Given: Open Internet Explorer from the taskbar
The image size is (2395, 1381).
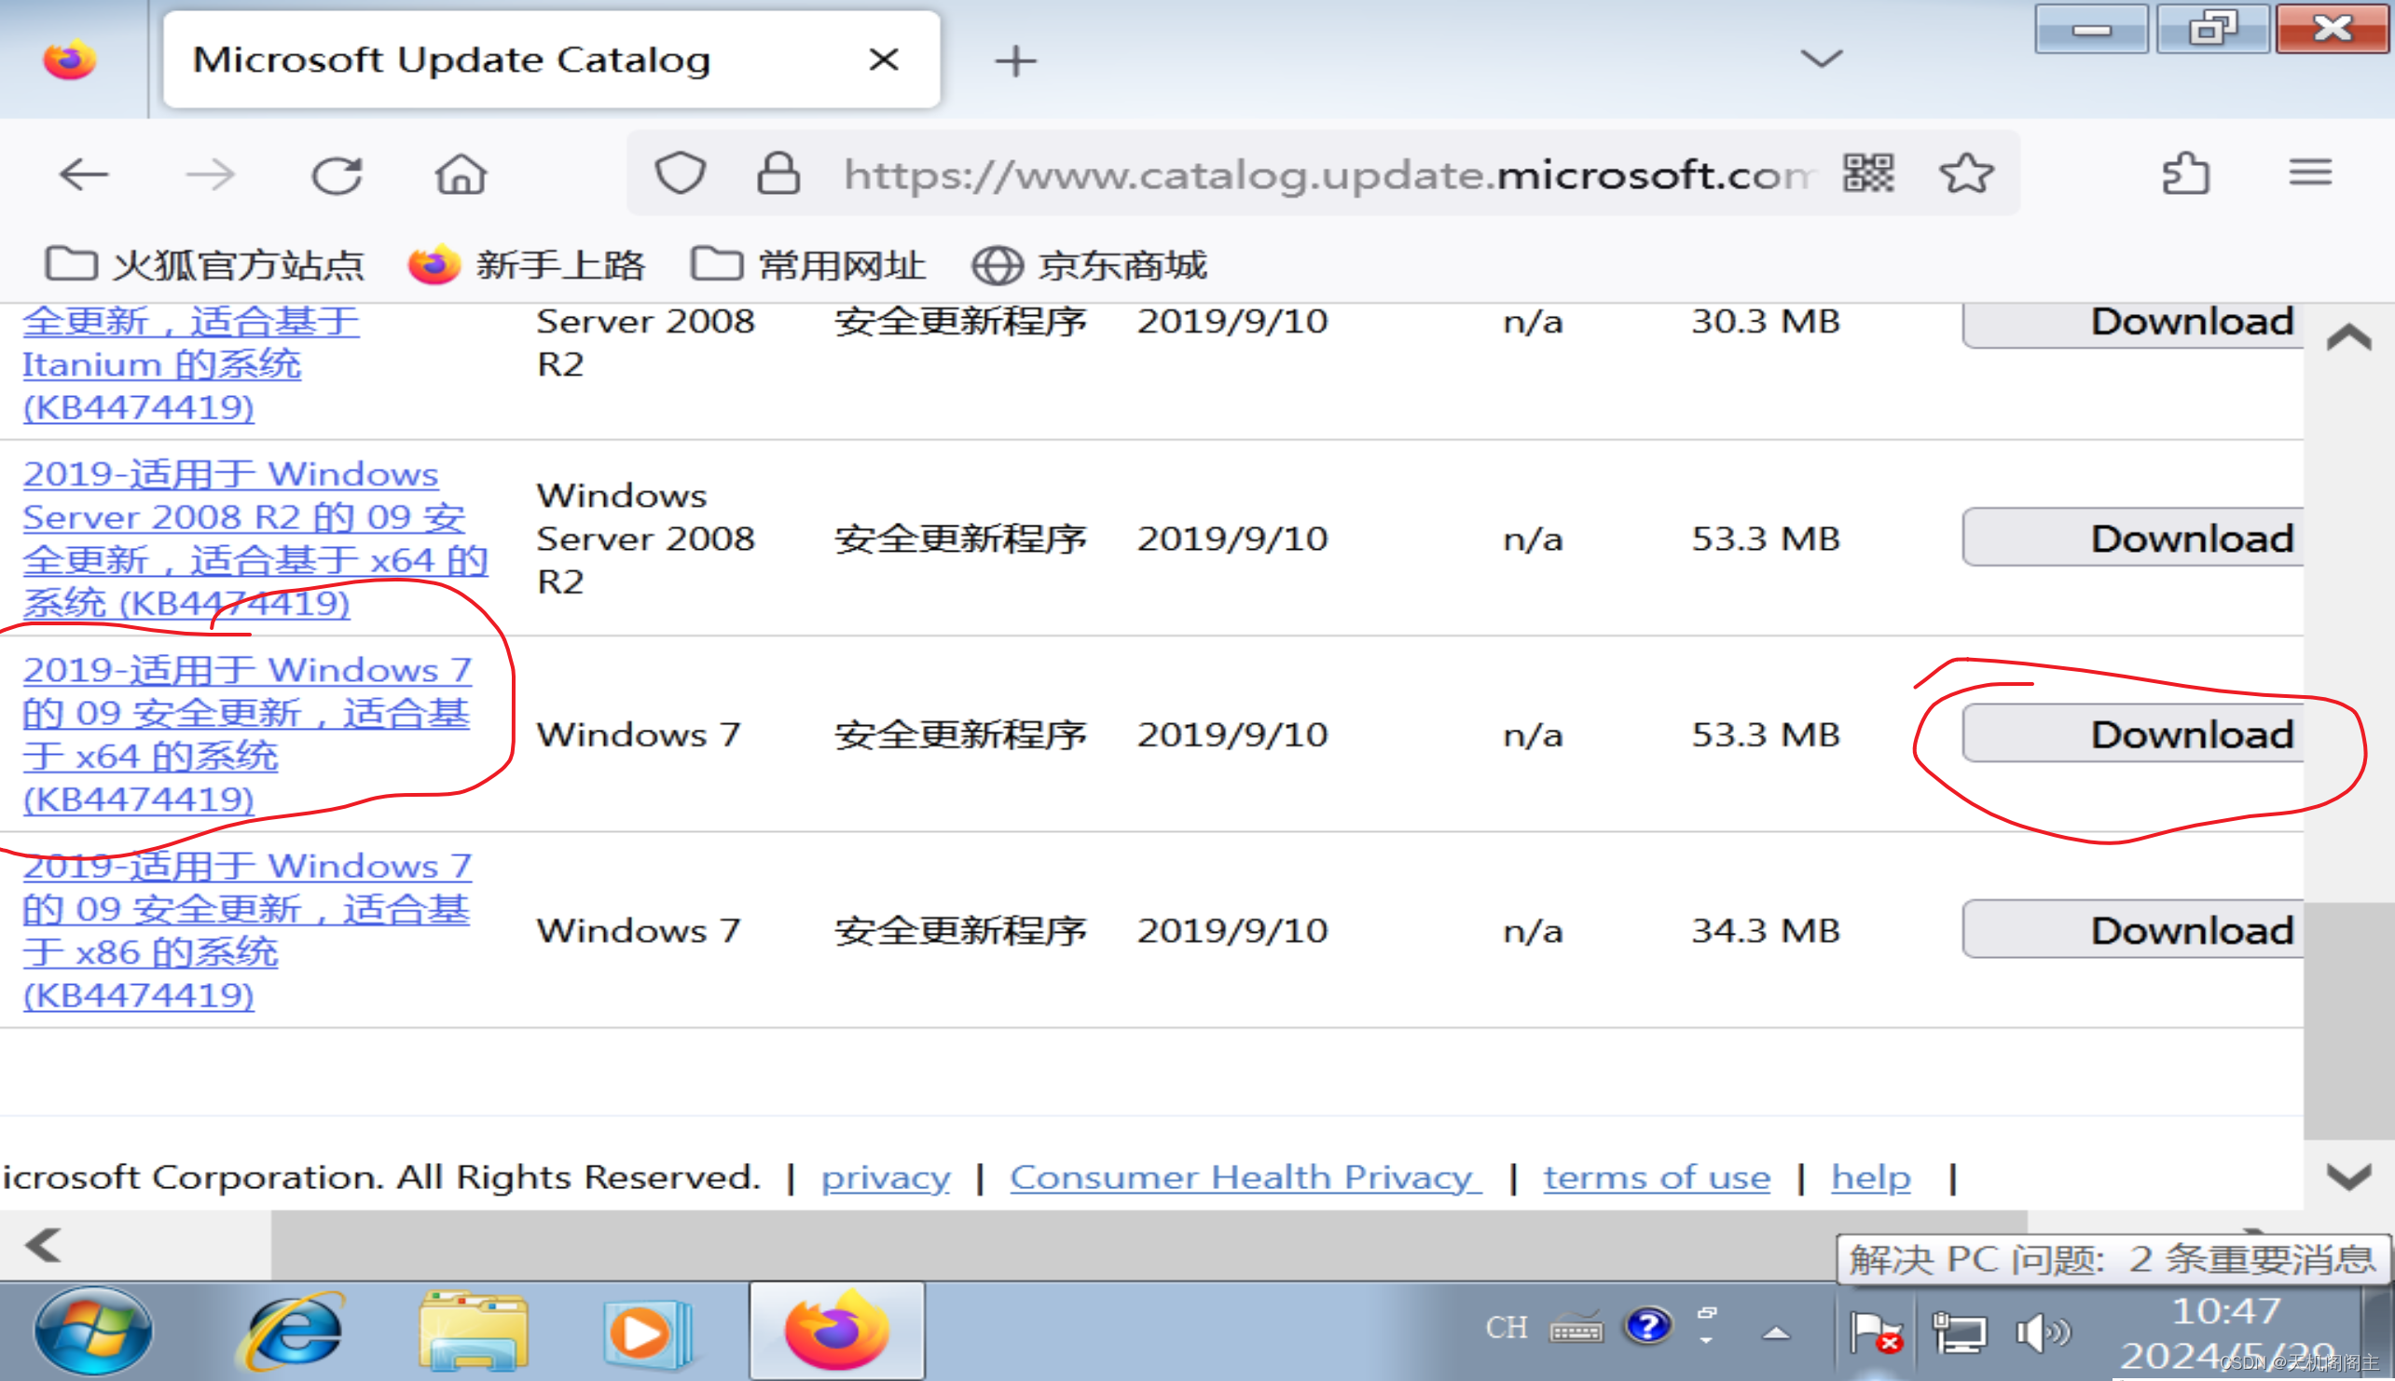Looking at the screenshot, I should click(292, 1331).
